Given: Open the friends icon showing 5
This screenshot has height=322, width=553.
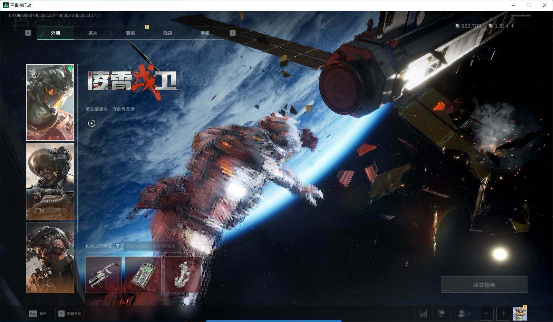Looking at the screenshot, I should 464,313.
